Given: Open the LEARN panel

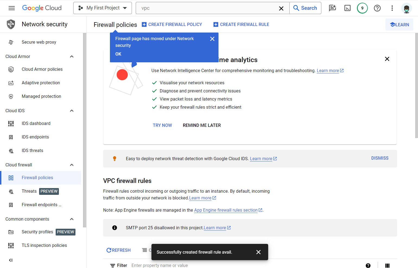Looking at the screenshot, I should 399,25.
